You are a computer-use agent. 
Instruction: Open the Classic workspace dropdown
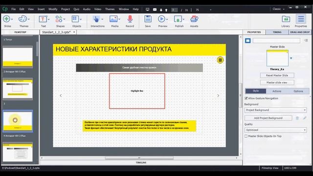[x=278, y=9]
